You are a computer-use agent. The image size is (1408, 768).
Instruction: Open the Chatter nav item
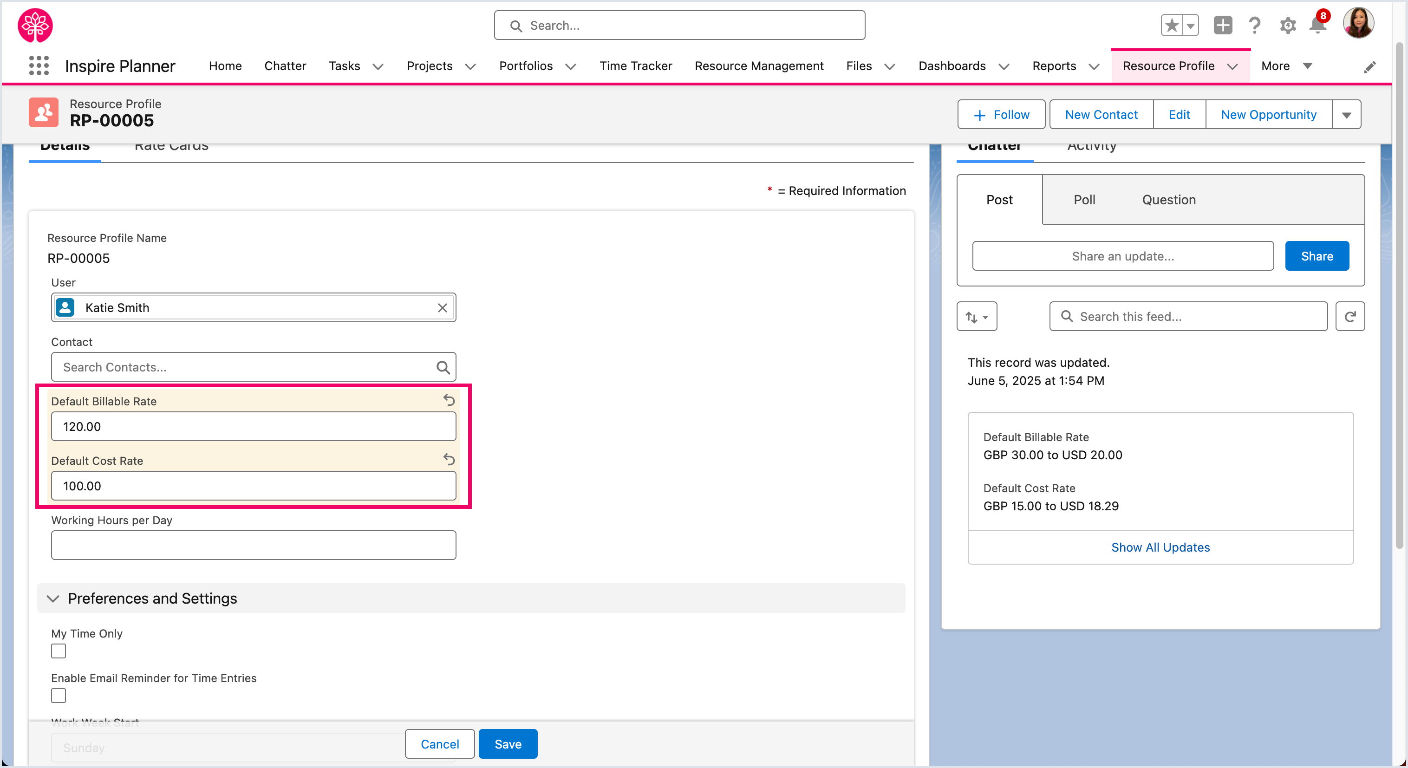[285, 66]
